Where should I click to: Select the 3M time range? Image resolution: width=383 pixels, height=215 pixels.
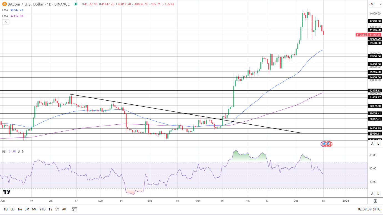pos(27,209)
